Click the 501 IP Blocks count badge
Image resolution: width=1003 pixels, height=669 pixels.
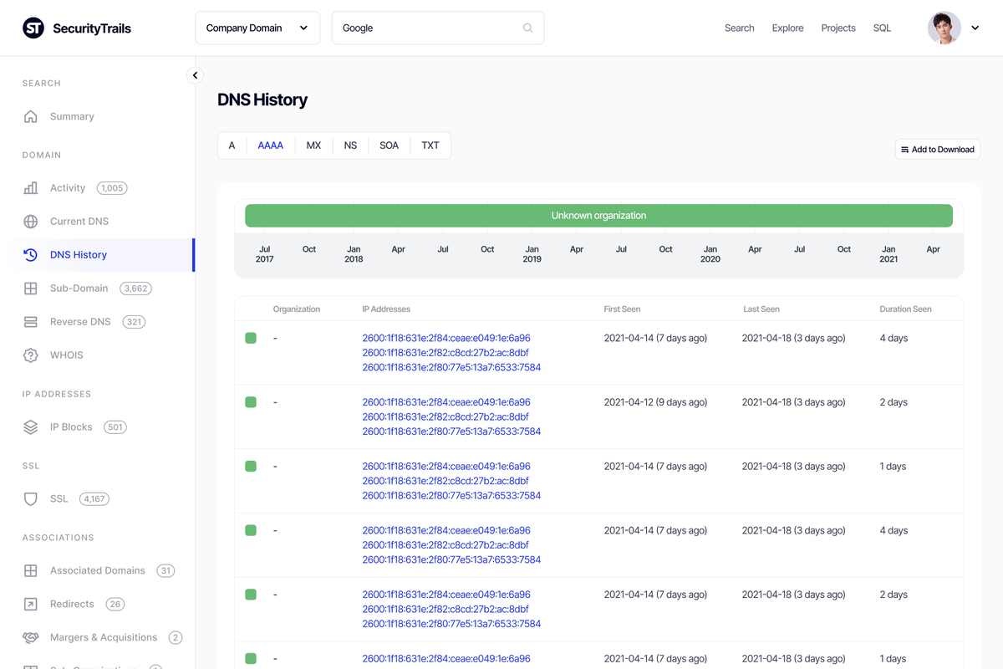click(115, 427)
